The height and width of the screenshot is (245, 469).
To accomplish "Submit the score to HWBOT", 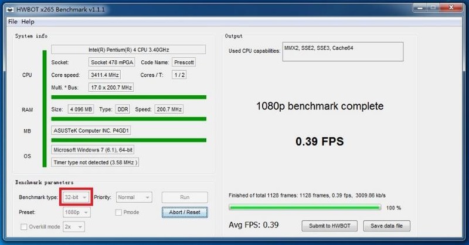I will pyautogui.click(x=329, y=226).
